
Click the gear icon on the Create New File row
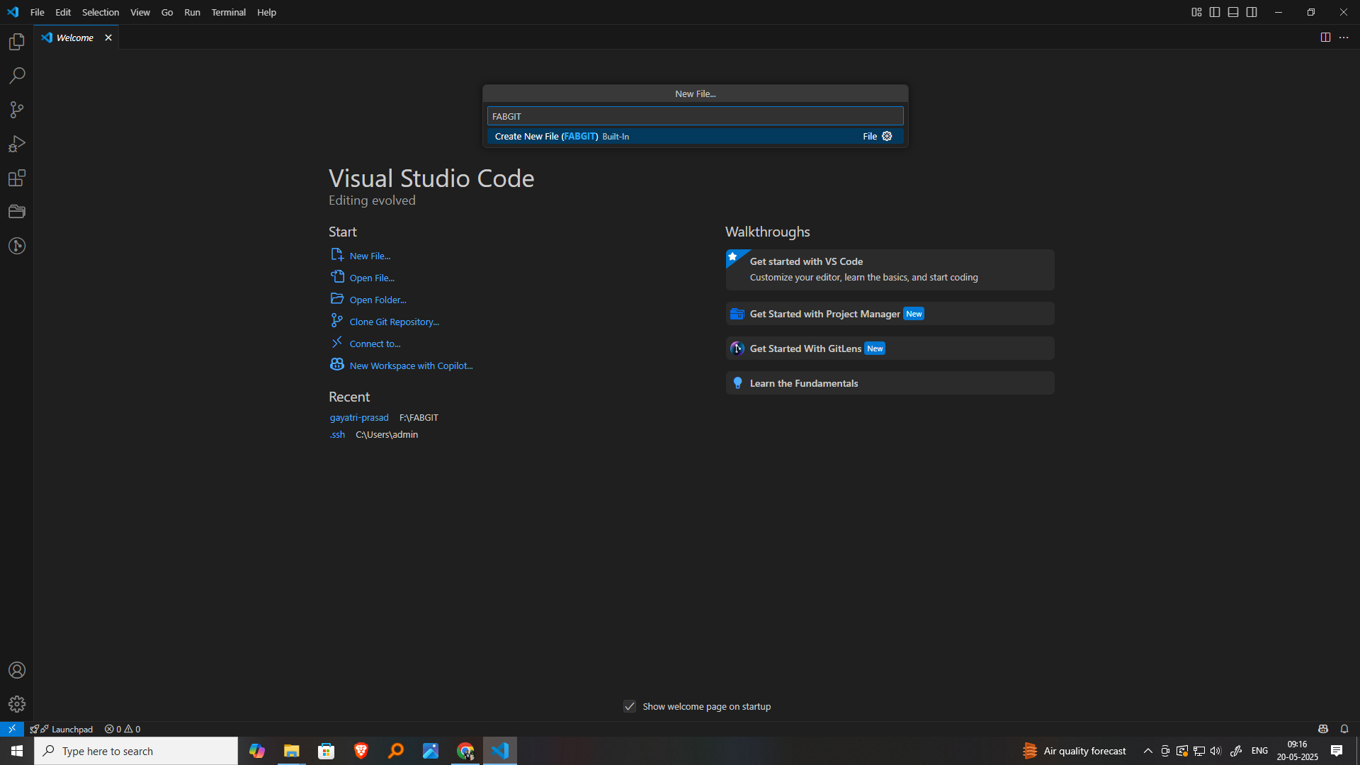tap(887, 136)
